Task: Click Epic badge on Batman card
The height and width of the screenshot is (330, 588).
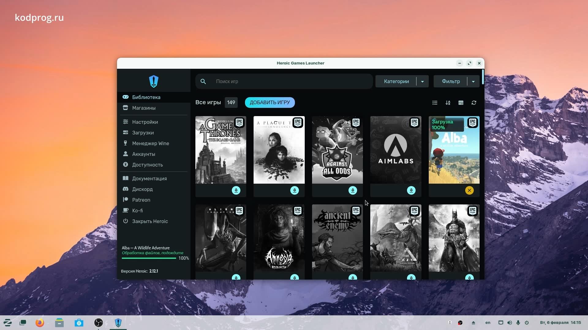Action: pyautogui.click(x=473, y=211)
